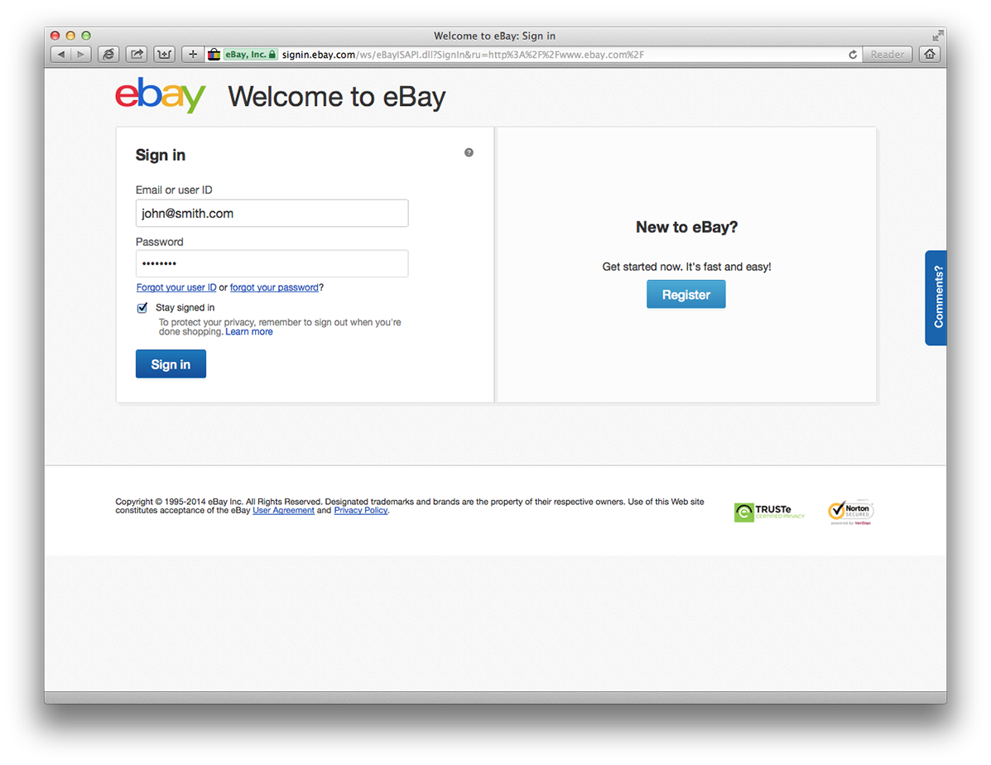Image resolution: width=991 pixels, height=765 pixels.
Task: Click the Safari back arrow button
Action: (60, 55)
